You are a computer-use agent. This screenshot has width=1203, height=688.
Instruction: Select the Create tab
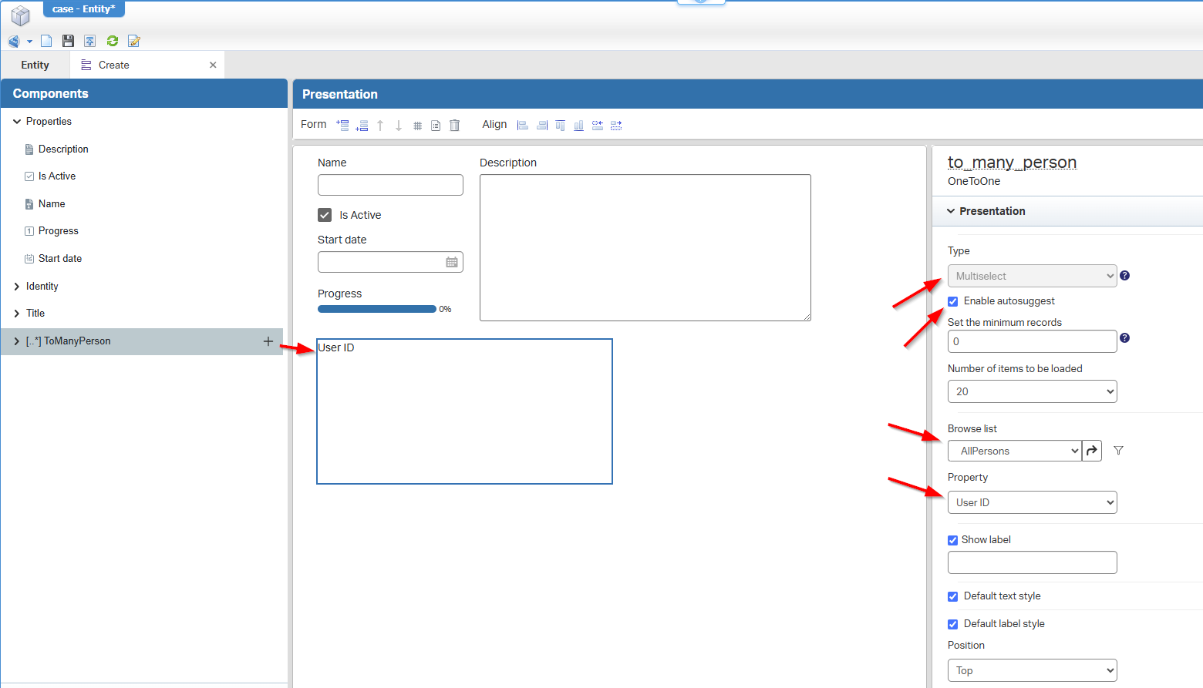114,65
